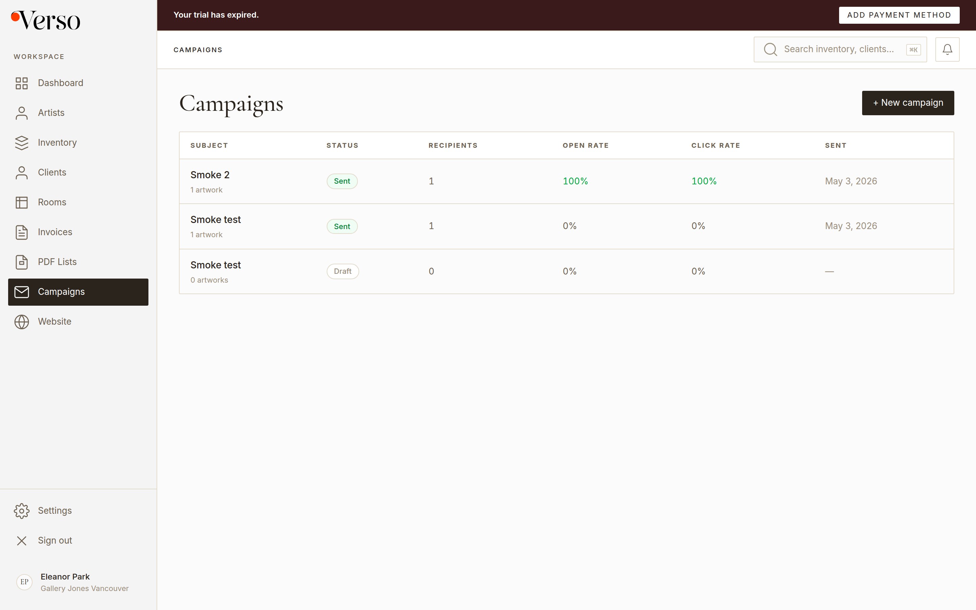Click the Click Rate column header
976x610 pixels.
715,146
